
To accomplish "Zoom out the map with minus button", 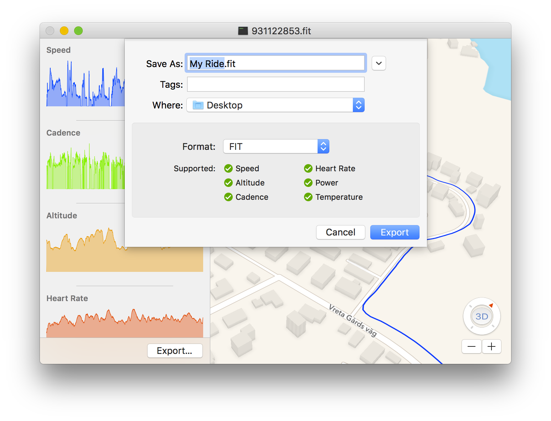I will point(472,346).
